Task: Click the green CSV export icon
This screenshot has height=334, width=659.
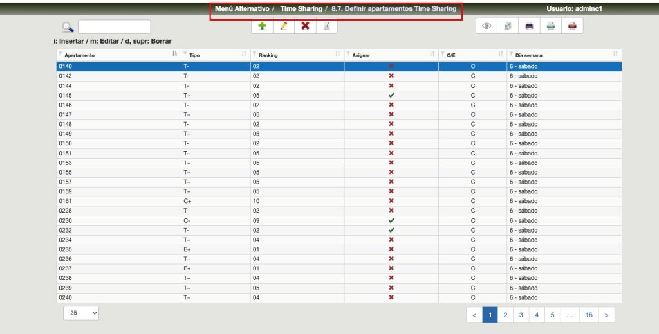Action: pyautogui.click(x=551, y=26)
